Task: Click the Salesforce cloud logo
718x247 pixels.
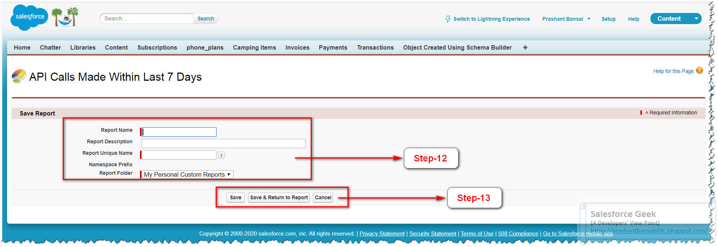Action: (x=29, y=17)
